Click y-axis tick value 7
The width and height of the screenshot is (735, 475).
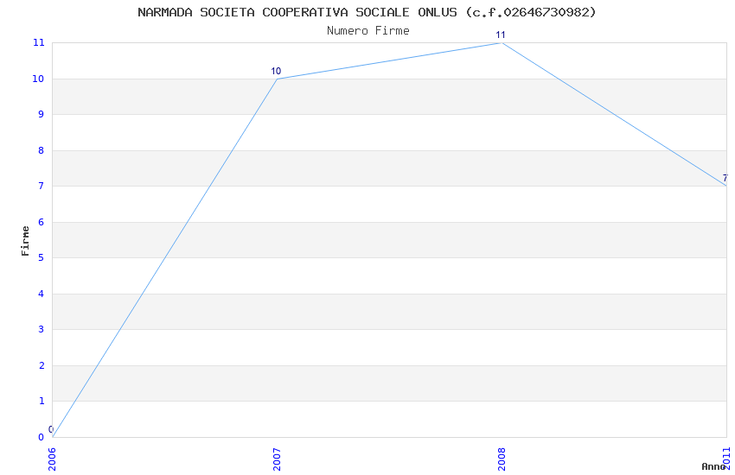tap(42, 186)
